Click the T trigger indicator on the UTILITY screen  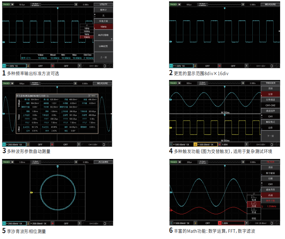79,66
